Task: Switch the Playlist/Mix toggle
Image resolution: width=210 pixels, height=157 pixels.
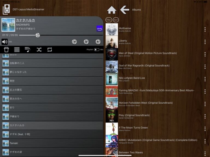Action: tap(97, 50)
